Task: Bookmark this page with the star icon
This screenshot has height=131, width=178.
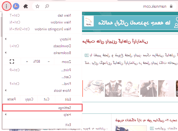Action: coord(37,6)
